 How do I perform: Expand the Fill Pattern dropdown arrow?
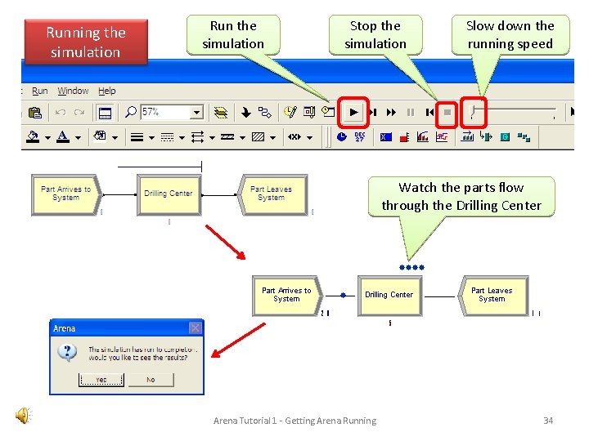coord(272,138)
